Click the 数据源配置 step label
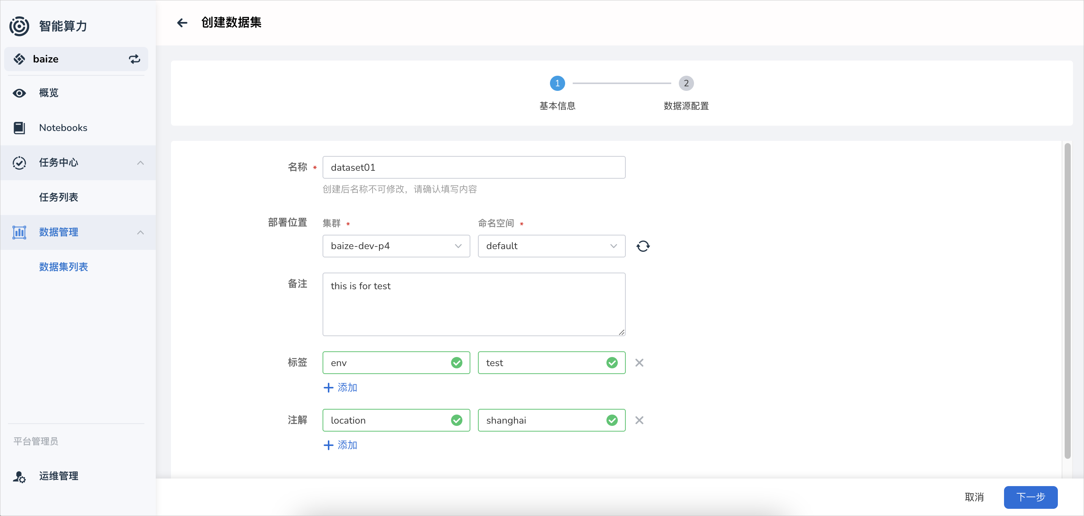 [686, 106]
